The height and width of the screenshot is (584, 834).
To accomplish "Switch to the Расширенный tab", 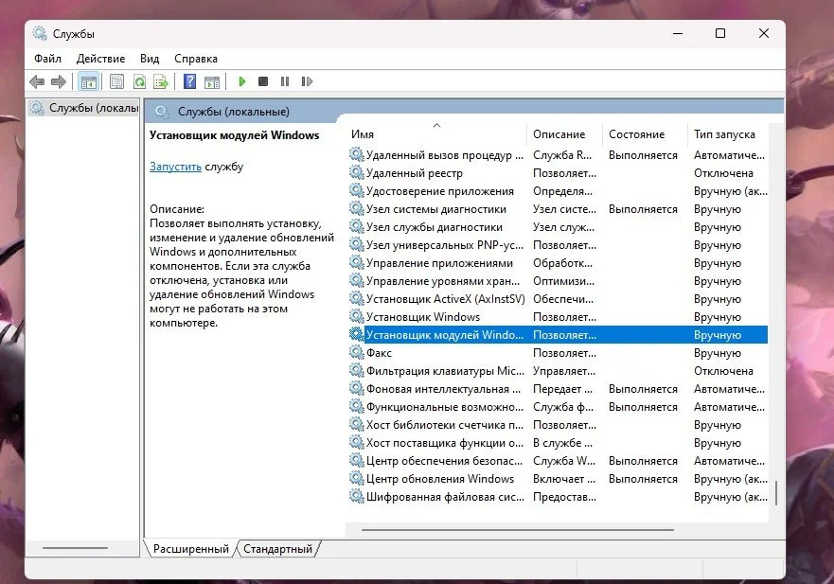I will [x=191, y=548].
